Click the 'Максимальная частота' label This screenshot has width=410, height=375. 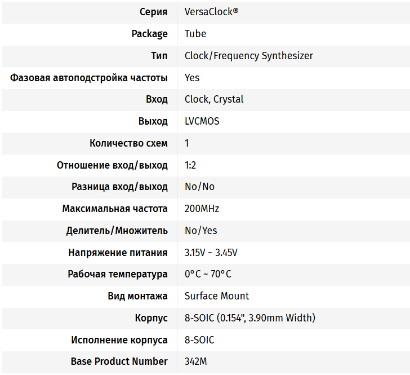click(x=115, y=209)
